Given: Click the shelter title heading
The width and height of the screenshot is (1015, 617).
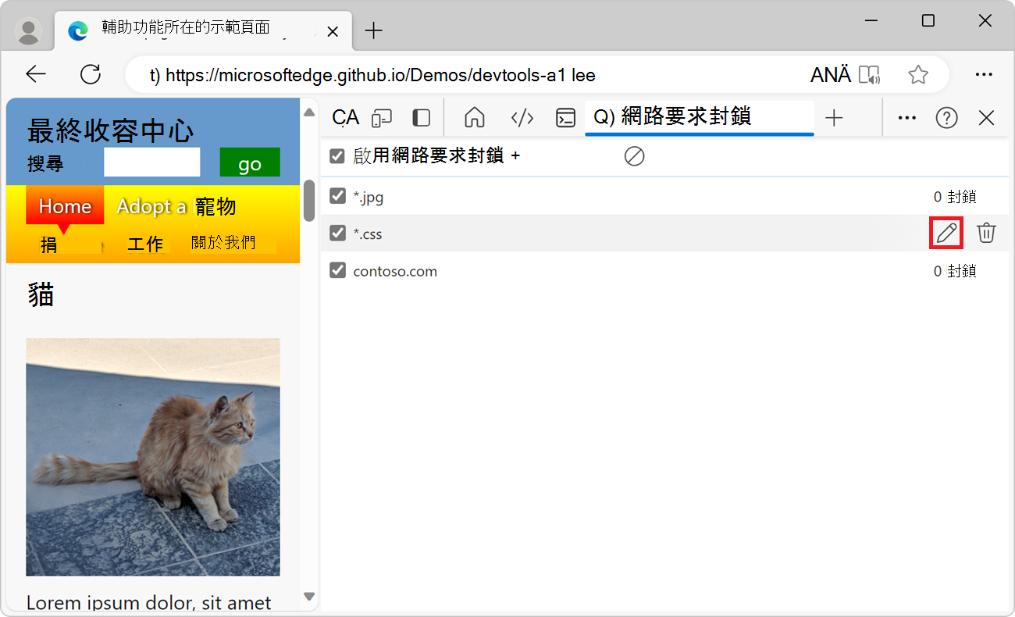Looking at the screenshot, I should coord(110,131).
